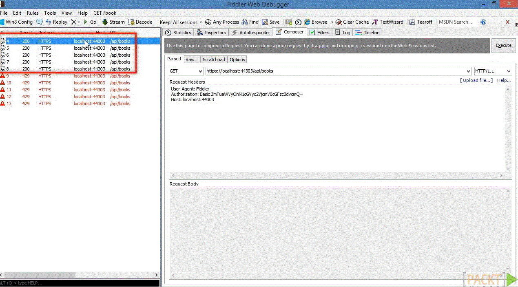Switch to the Filters tab
The height and width of the screenshot is (287, 518).
(x=319, y=33)
